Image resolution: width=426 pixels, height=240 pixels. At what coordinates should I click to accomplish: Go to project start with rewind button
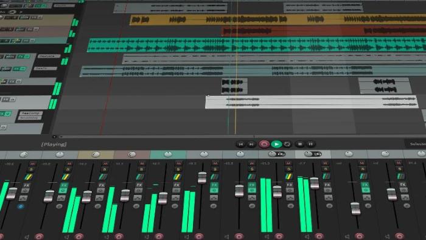tap(240, 144)
